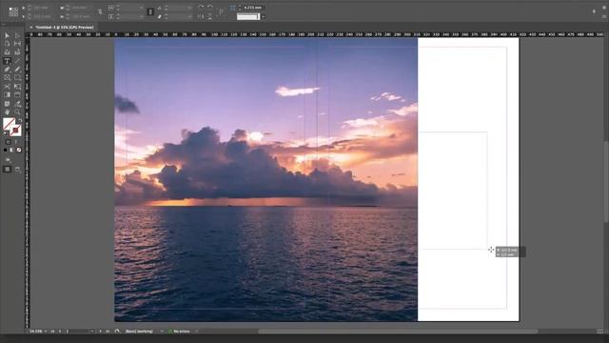Select the Pen tool

tap(7, 70)
